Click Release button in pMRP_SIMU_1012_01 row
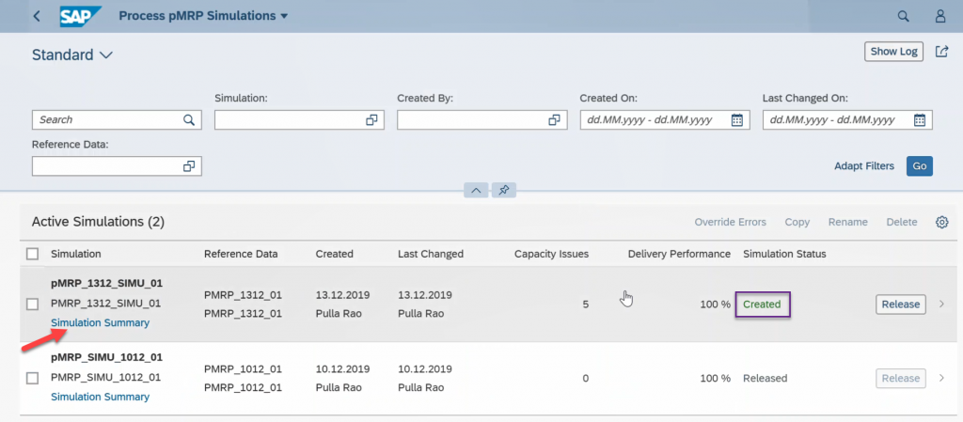The width and height of the screenshot is (963, 422). pyautogui.click(x=900, y=378)
